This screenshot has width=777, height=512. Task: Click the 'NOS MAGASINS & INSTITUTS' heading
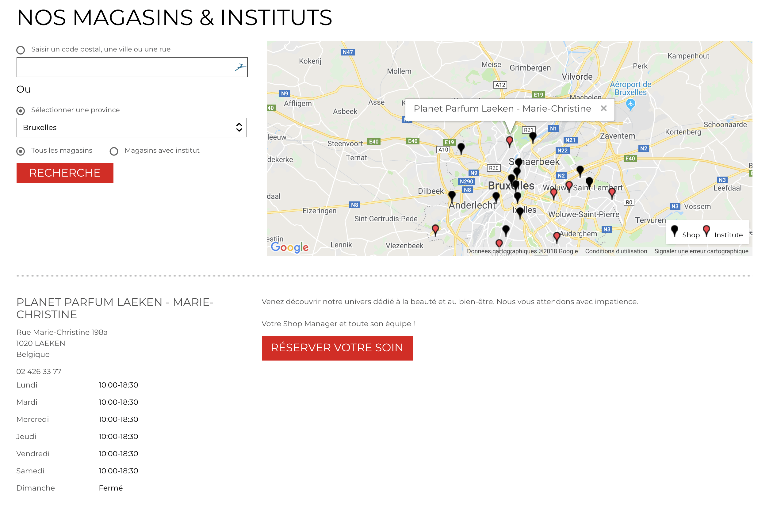pyautogui.click(x=175, y=18)
